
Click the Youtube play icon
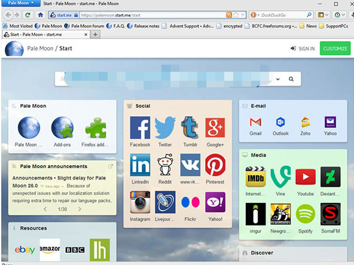click(305, 176)
